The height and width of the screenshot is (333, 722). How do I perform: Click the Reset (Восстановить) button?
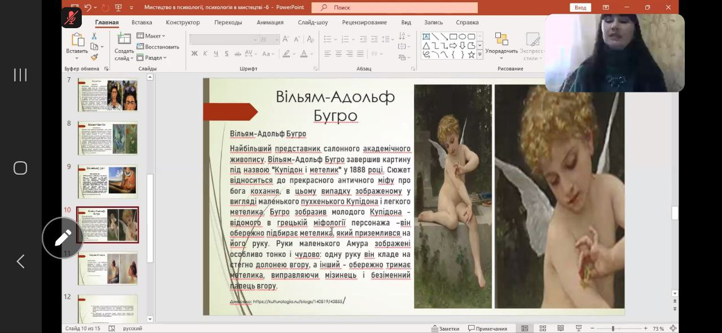(159, 47)
